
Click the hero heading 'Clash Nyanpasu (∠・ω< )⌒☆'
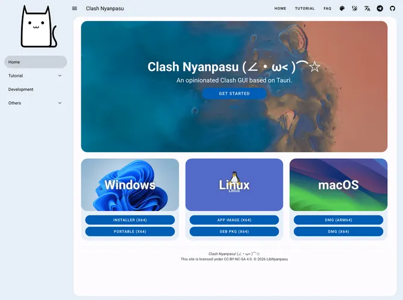[x=234, y=67]
